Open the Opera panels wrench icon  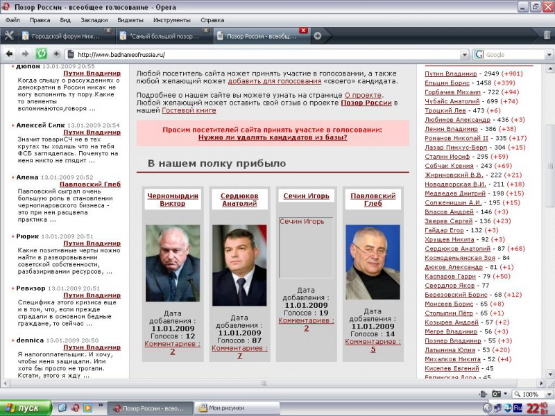tap(9, 35)
